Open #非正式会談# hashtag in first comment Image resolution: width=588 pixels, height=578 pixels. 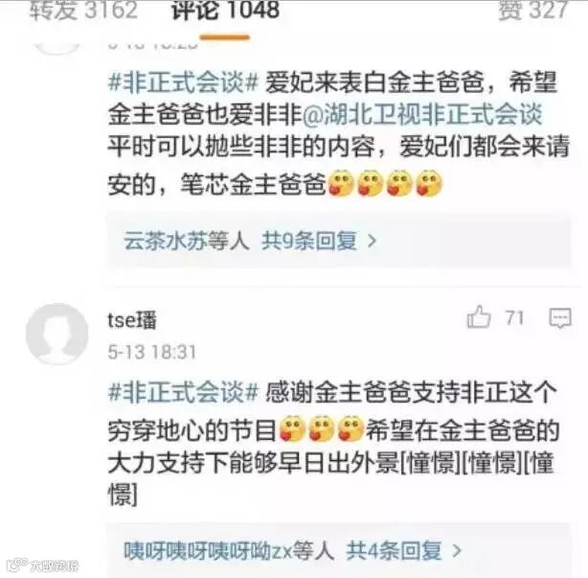183,82
